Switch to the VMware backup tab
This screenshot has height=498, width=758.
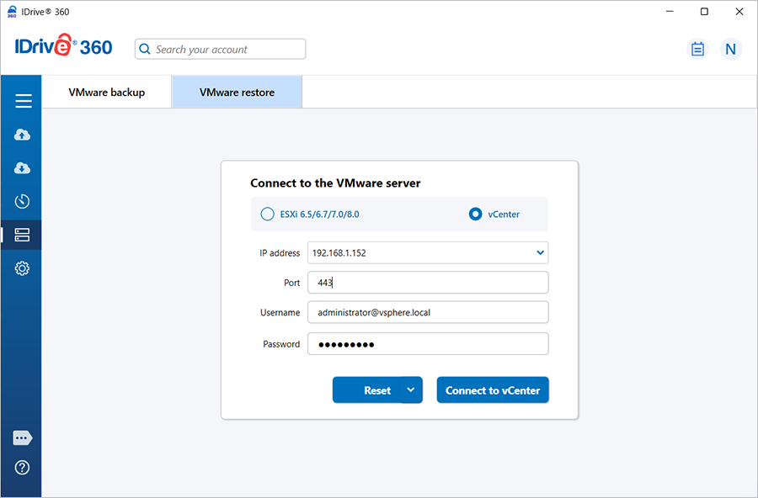point(107,93)
